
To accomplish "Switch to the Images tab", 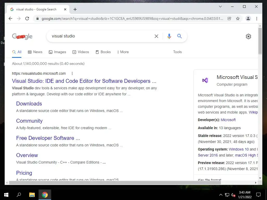I will click(57, 52).
